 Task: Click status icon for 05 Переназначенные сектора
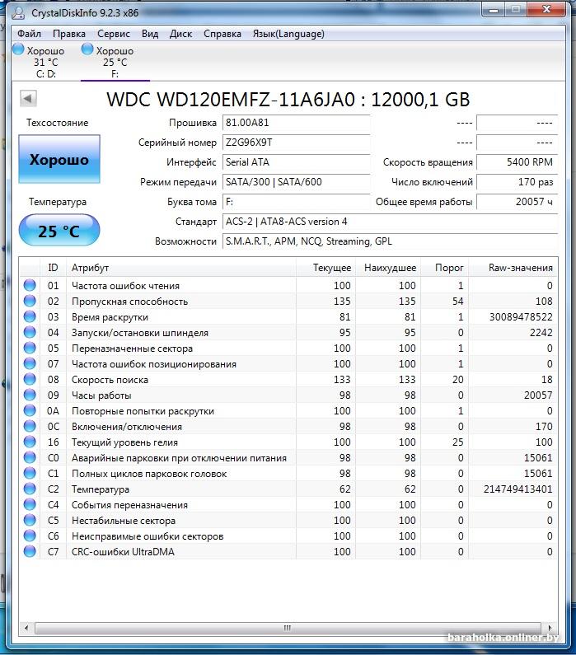[x=30, y=348]
